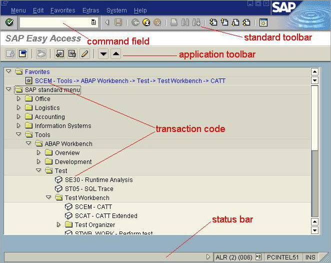Image resolution: width=331 pixels, height=263 pixels.
Task: Click the Move Favorites Down arrow
Action: point(103,54)
